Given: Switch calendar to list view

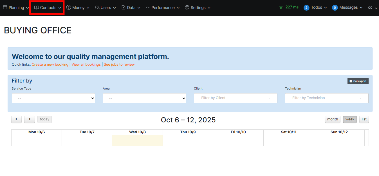Looking at the screenshot, I should click(x=364, y=119).
